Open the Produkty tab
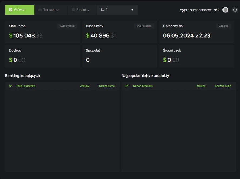Screen dimensions: 240x179 82,10
